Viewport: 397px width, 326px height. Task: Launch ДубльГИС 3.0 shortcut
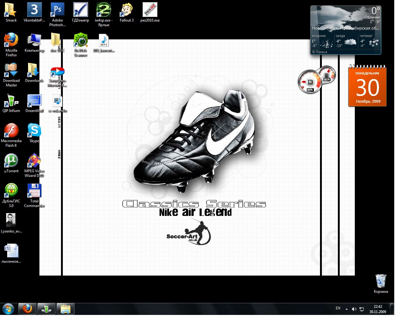11,195
